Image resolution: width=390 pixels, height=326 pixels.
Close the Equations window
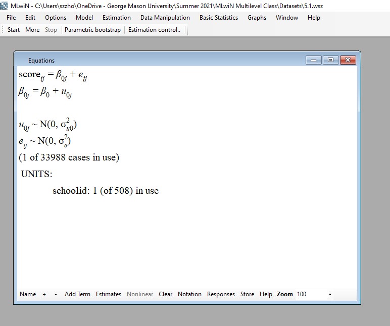point(348,60)
